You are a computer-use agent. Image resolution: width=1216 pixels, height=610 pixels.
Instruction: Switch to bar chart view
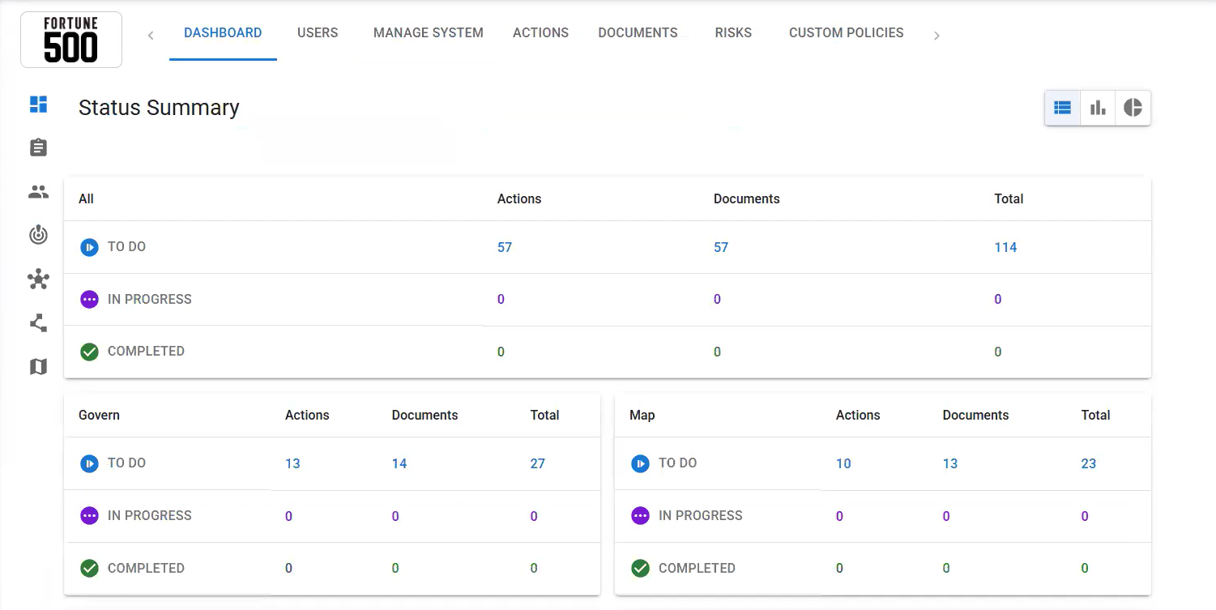[x=1098, y=108]
